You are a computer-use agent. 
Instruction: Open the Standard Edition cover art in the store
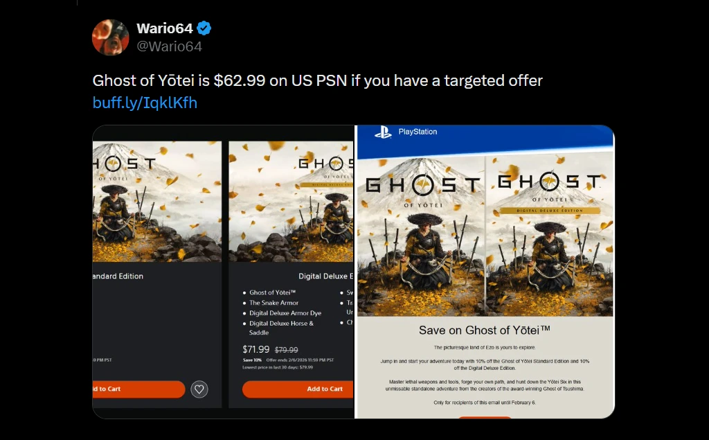(x=157, y=202)
